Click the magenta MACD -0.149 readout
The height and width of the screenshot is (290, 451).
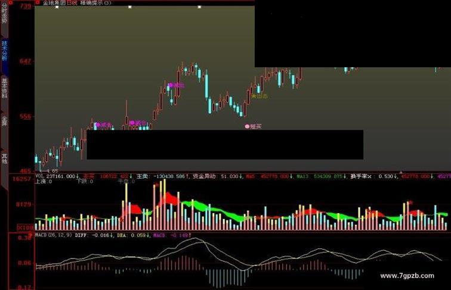click(x=171, y=235)
